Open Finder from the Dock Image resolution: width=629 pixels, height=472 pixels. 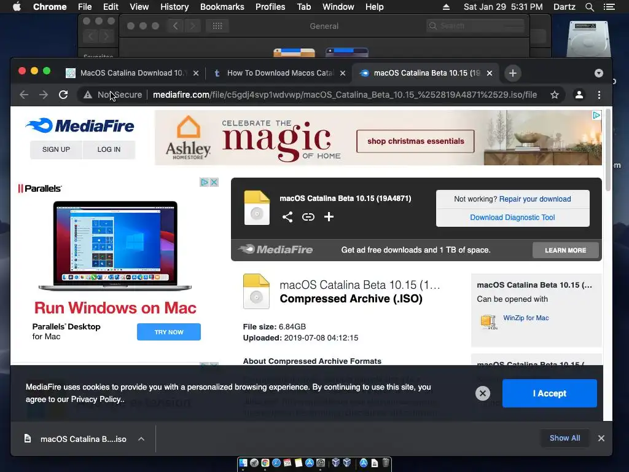click(x=243, y=463)
